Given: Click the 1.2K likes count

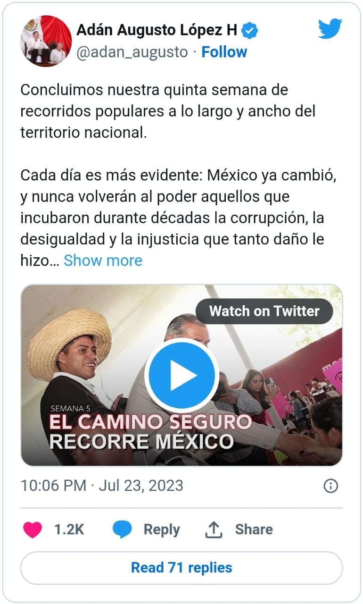Looking at the screenshot, I should pyautogui.click(x=69, y=529).
